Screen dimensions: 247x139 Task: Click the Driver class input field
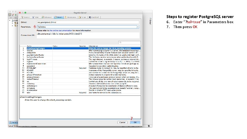click(x=88, y=22)
